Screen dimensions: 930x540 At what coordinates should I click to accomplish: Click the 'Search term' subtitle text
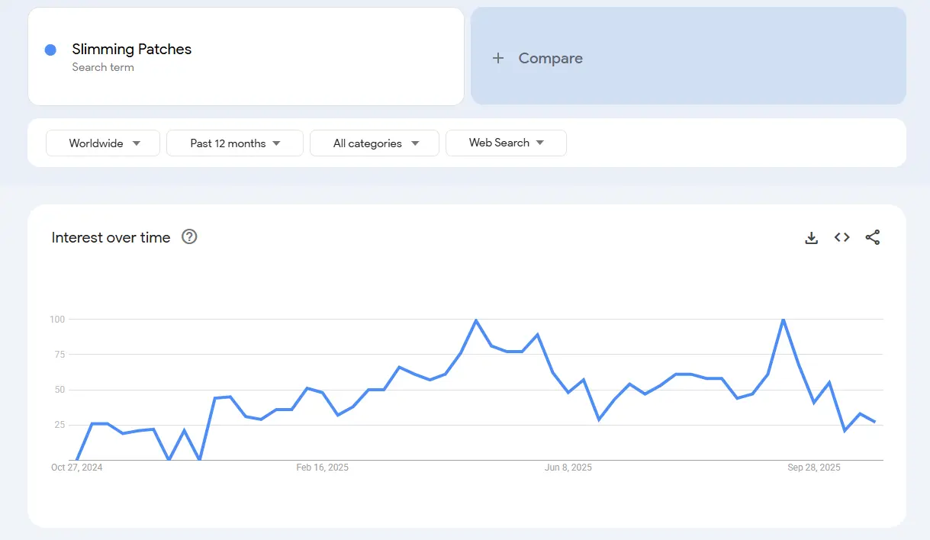pyautogui.click(x=103, y=67)
